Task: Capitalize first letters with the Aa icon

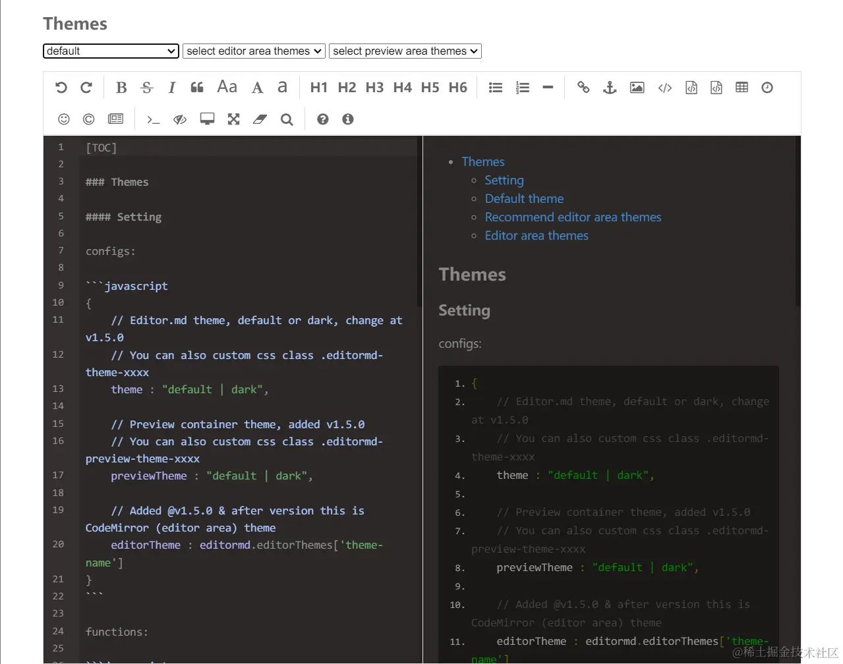Action: [x=227, y=87]
